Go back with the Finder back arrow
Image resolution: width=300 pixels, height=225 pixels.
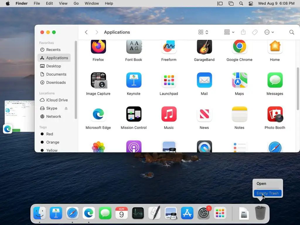point(86,32)
